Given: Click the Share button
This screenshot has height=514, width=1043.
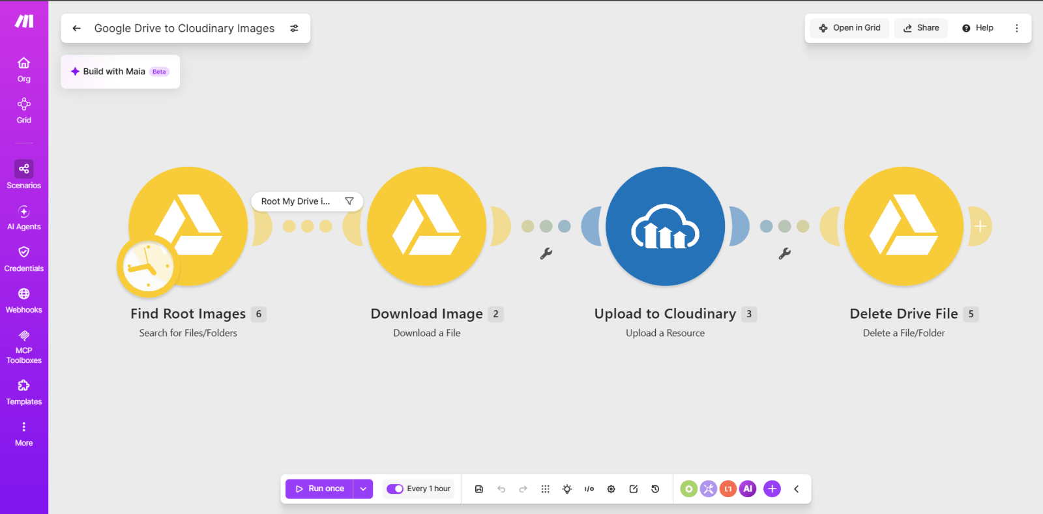Looking at the screenshot, I should 921,28.
